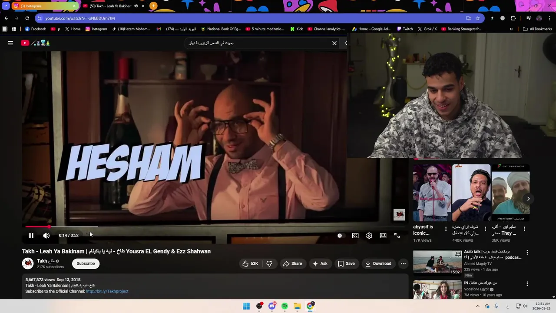Open a new browser tab
Image resolution: width=556 pixels, height=313 pixels.
[153, 6]
